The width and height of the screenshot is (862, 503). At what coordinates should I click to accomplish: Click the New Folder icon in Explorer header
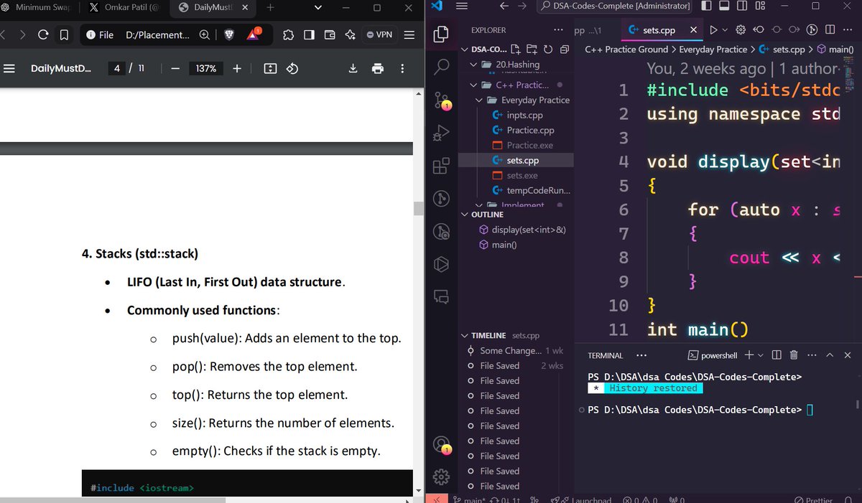point(532,50)
